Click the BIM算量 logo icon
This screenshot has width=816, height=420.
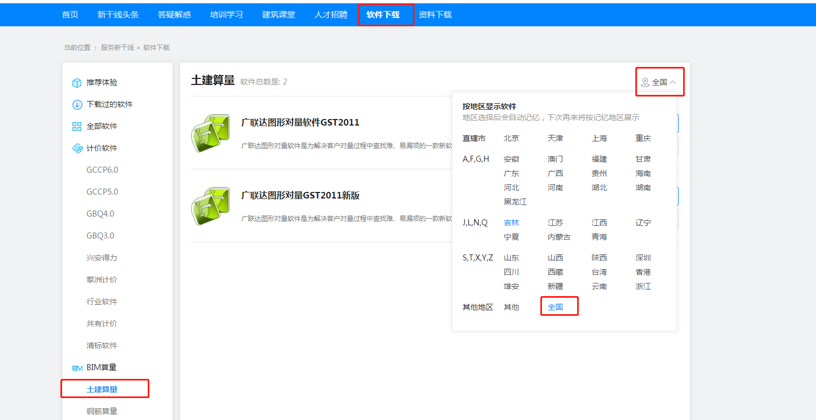[x=77, y=368]
